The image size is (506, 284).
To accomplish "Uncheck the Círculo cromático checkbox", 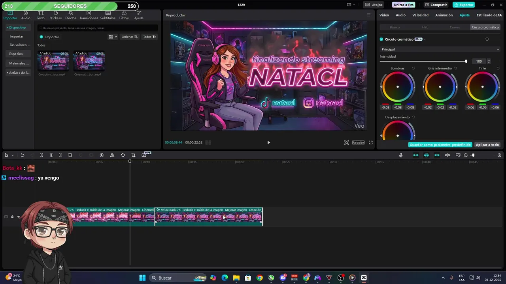I will point(381,39).
